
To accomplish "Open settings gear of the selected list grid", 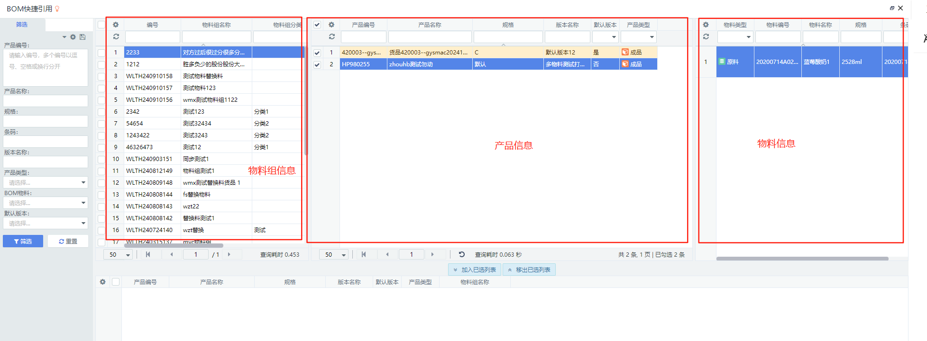I will pyautogui.click(x=103, y=282).
